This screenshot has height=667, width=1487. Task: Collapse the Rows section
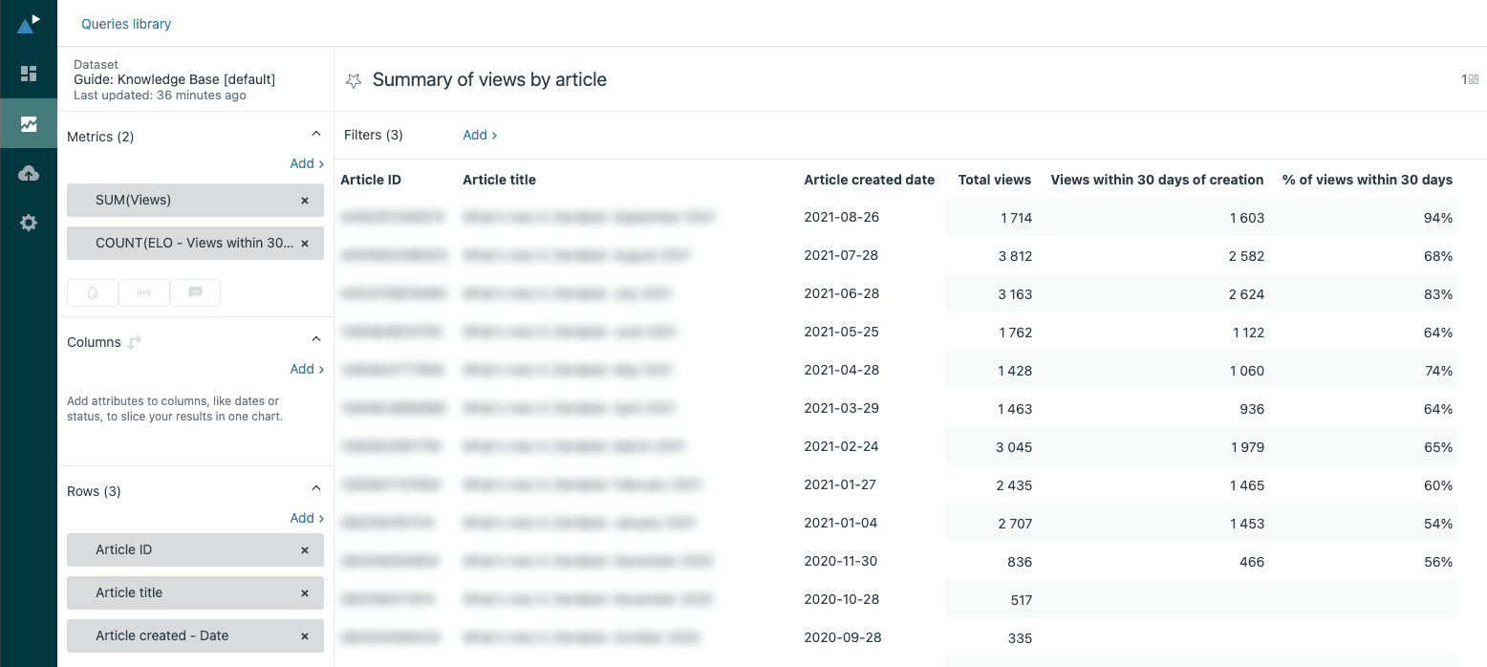click(316, 487)
